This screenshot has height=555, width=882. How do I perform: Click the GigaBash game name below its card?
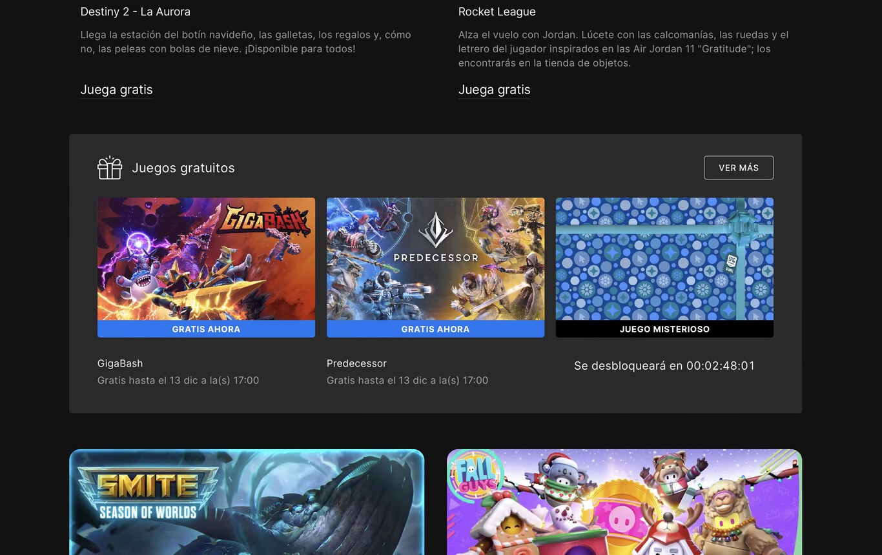point(120,363)
